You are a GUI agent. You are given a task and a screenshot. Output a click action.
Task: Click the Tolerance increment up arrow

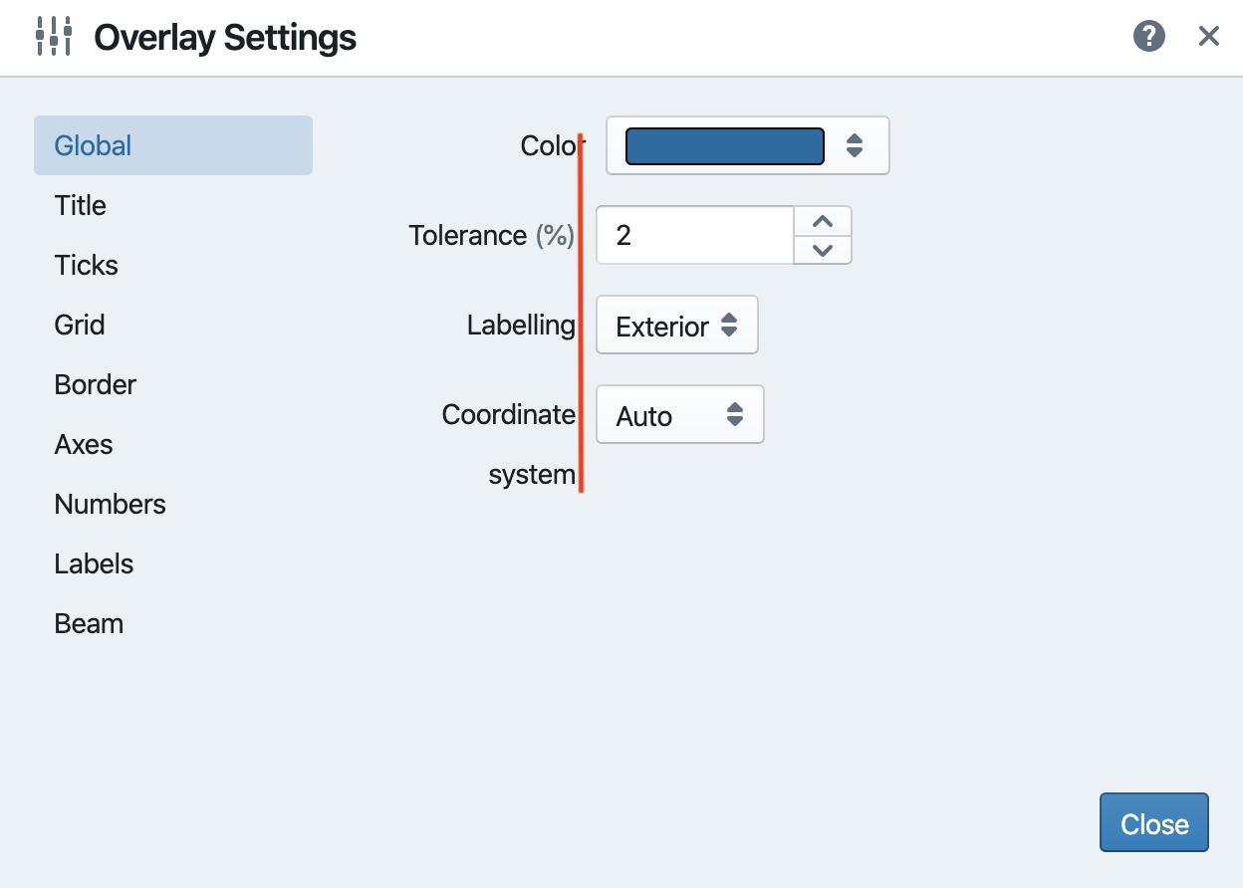coord(822,221)
